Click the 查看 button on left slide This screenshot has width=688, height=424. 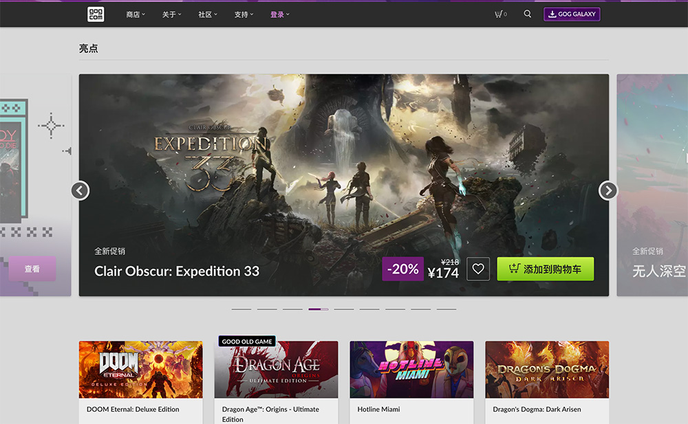[x=32, y=269]
